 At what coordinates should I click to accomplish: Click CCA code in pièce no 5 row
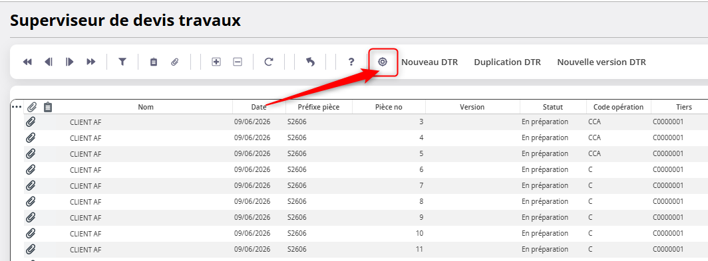pyautogui.click(x=595, y=153)
